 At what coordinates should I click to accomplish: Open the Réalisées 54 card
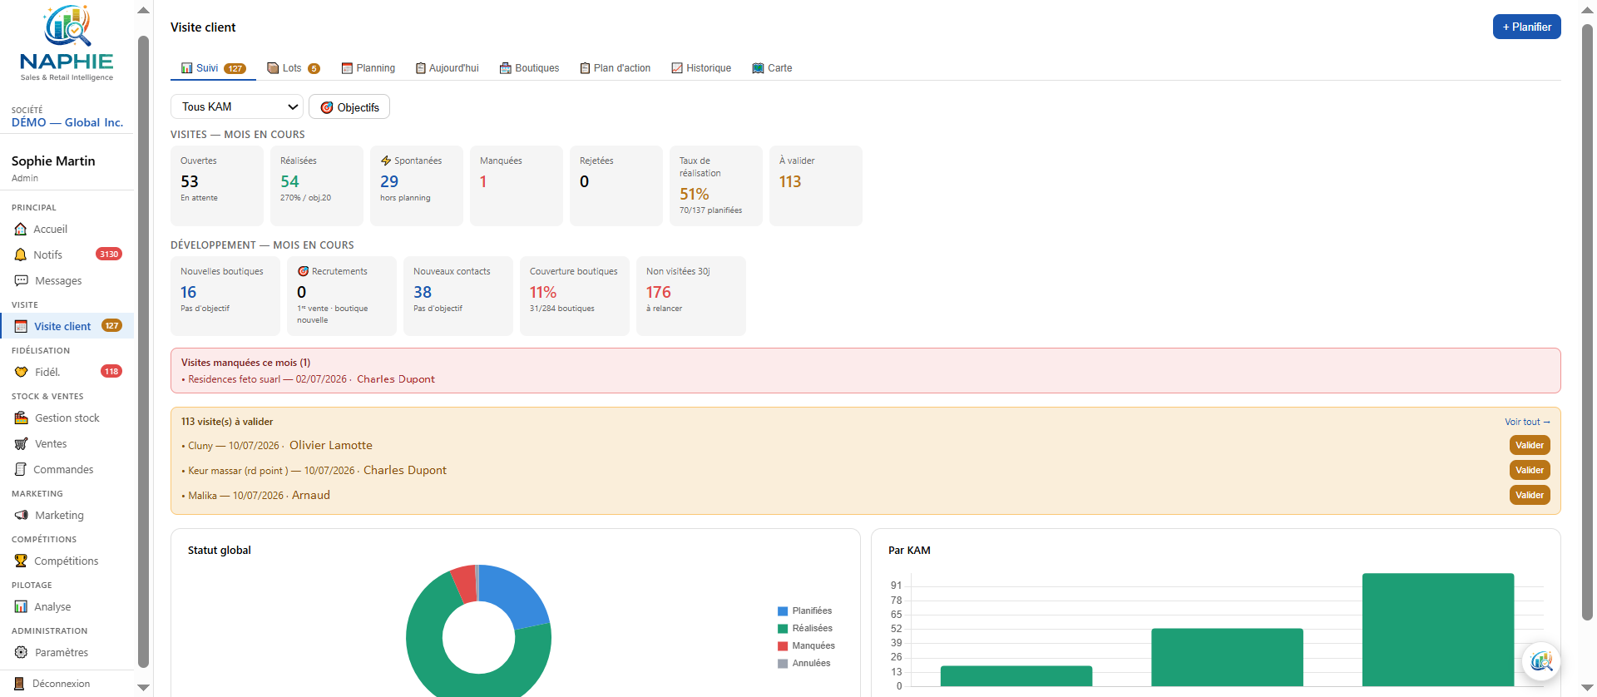click(x=317, y=185)
